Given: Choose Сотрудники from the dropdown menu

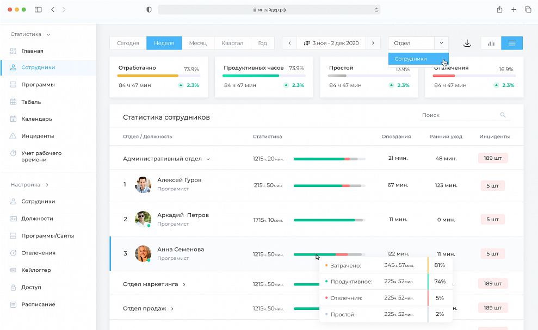Looking at the screenshot, I should click(411, 59).
